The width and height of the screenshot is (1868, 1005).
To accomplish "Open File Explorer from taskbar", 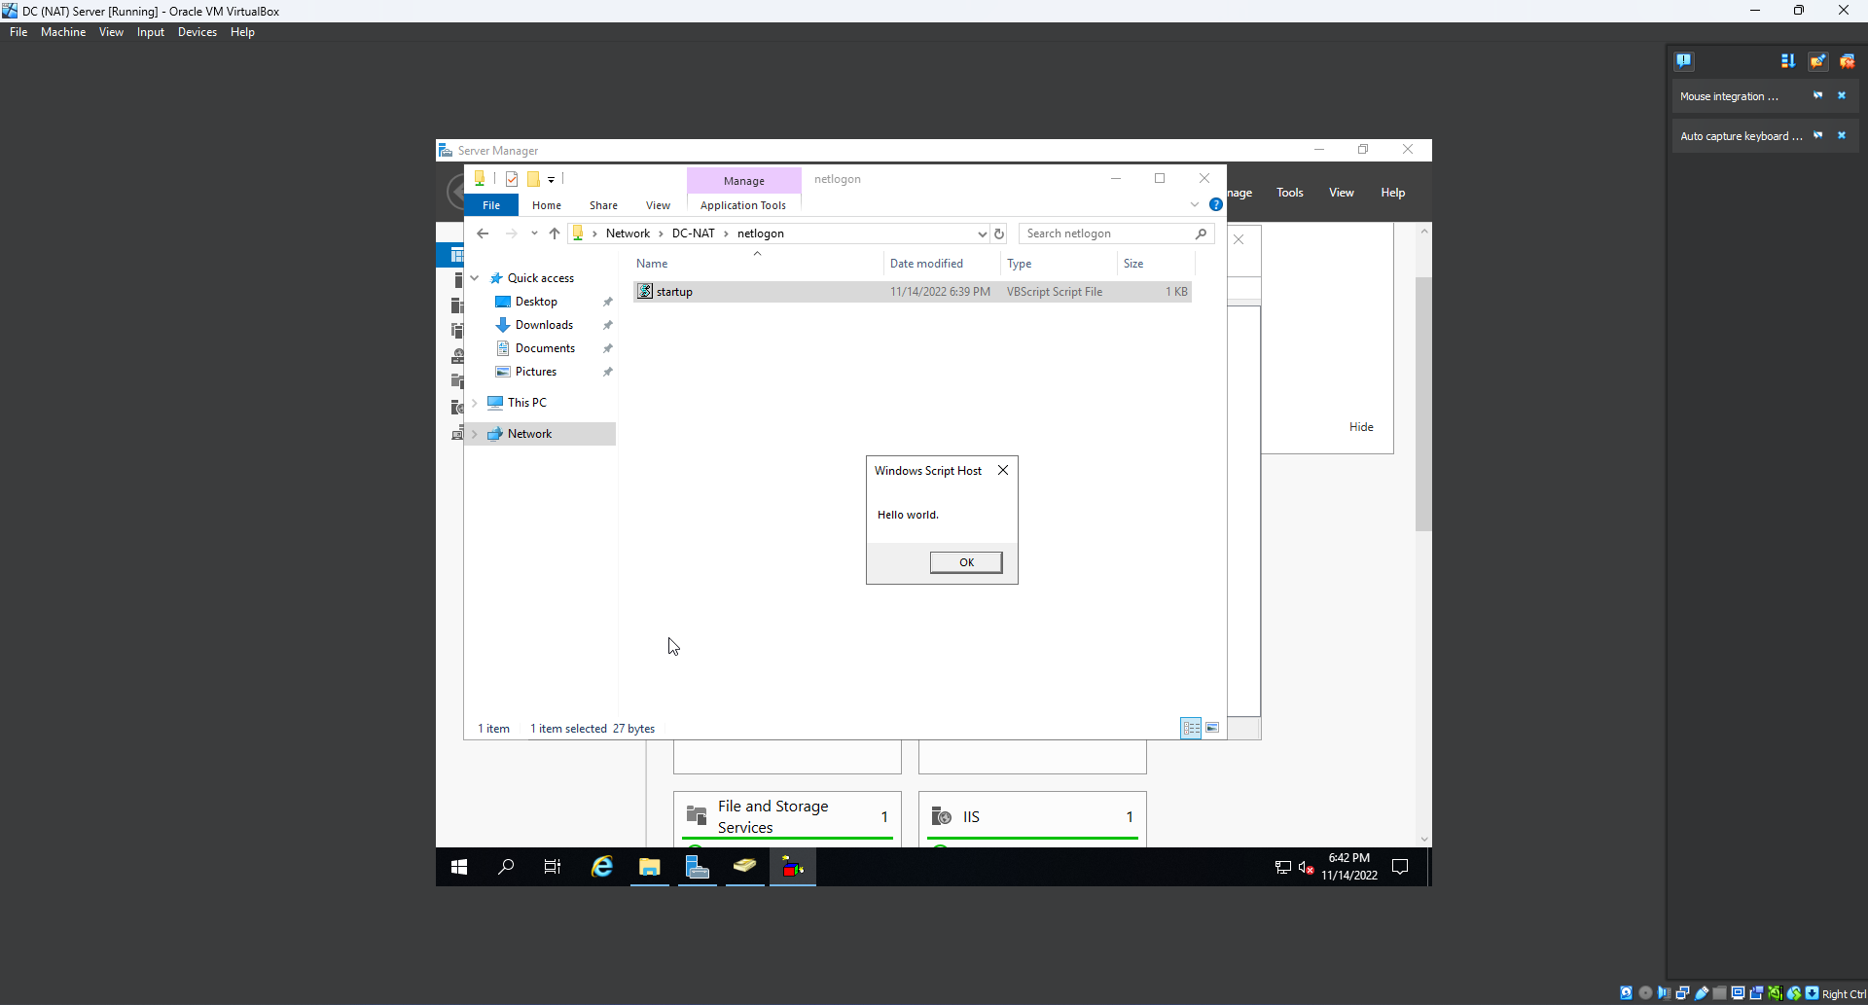I will (650, 867).
